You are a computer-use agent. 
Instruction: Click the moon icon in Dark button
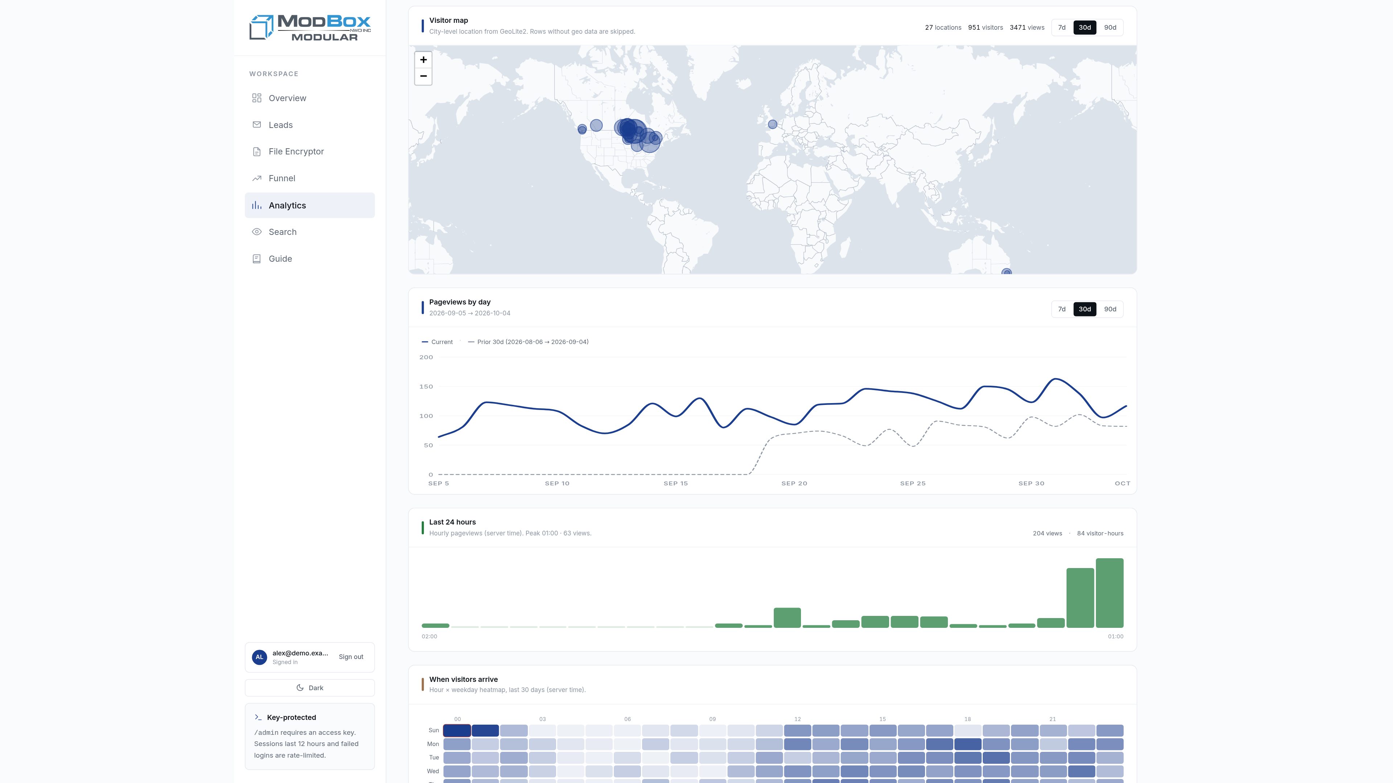coord(300,688)
